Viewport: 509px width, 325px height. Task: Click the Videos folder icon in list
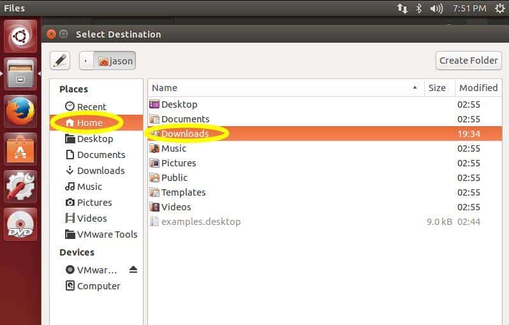(154, 206)
